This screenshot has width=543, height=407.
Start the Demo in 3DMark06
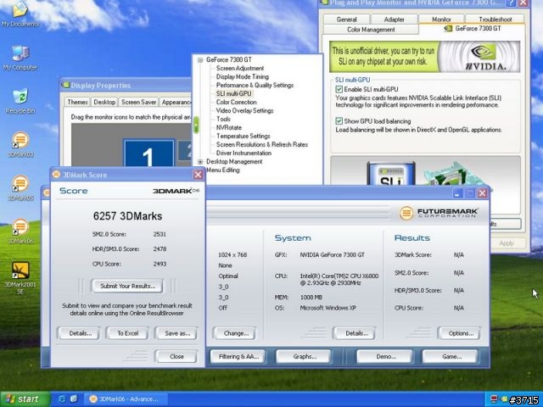(386, 356)
